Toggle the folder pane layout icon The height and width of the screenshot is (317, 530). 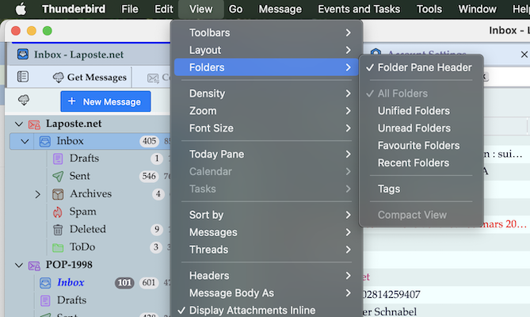23,77
